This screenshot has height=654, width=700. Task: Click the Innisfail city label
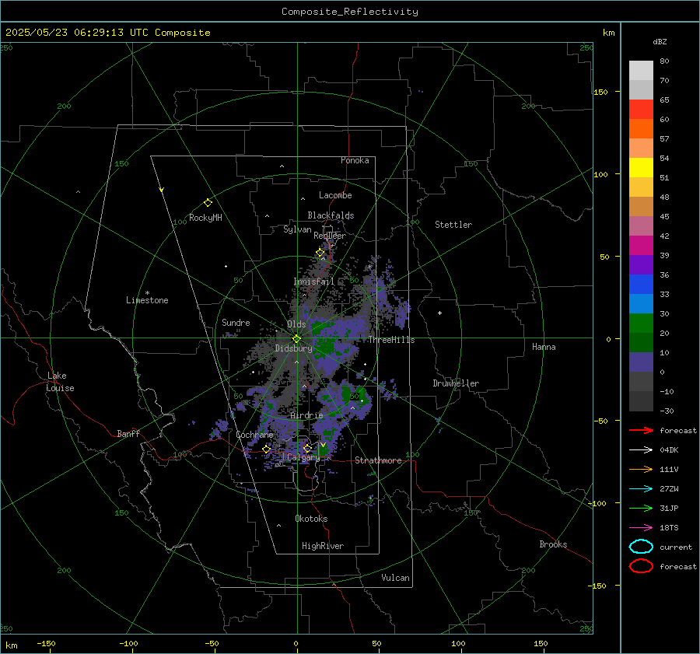coord(314,282)
